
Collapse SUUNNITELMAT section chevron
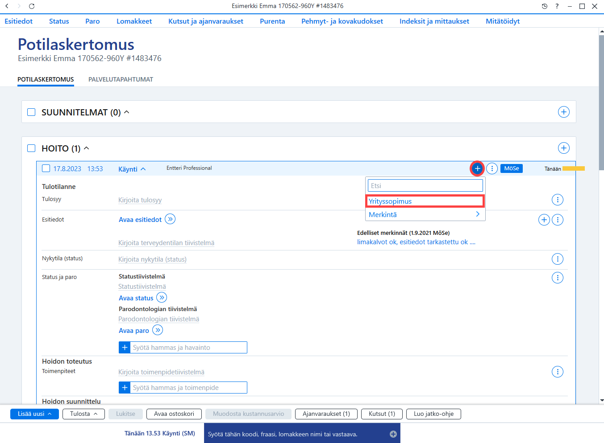point(127,112)
